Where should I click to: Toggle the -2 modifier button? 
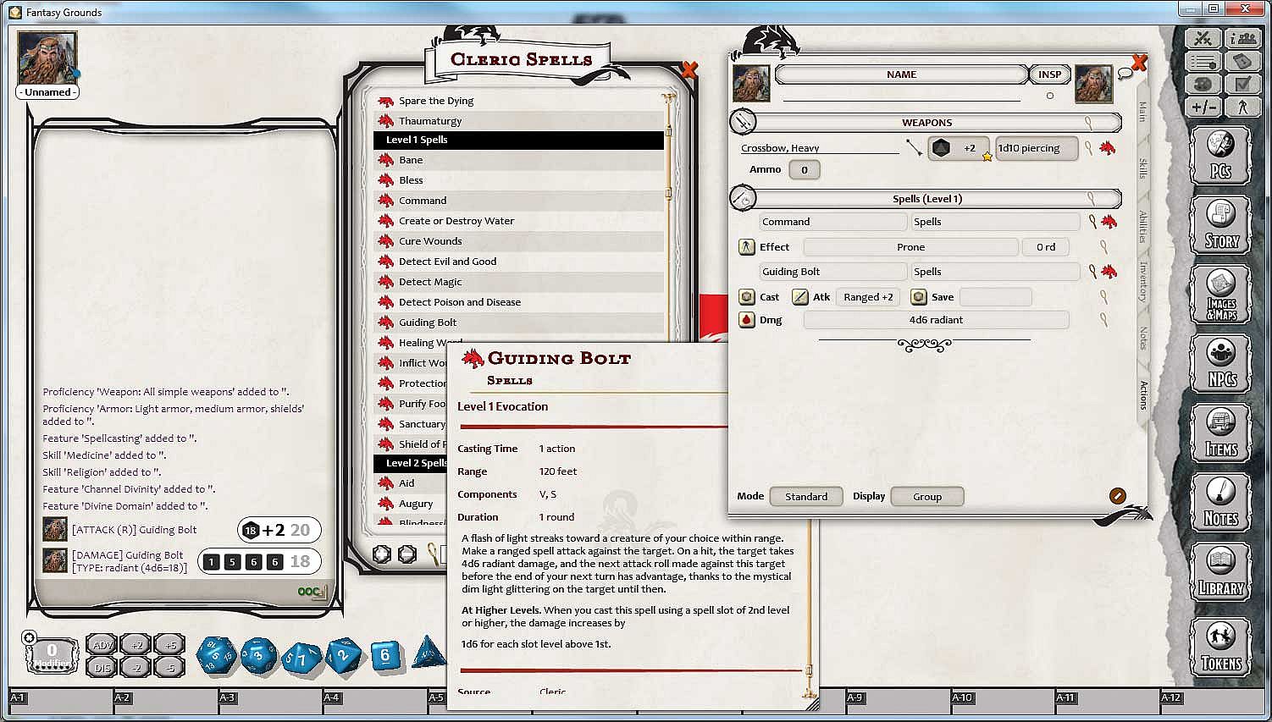click(136, 668)
